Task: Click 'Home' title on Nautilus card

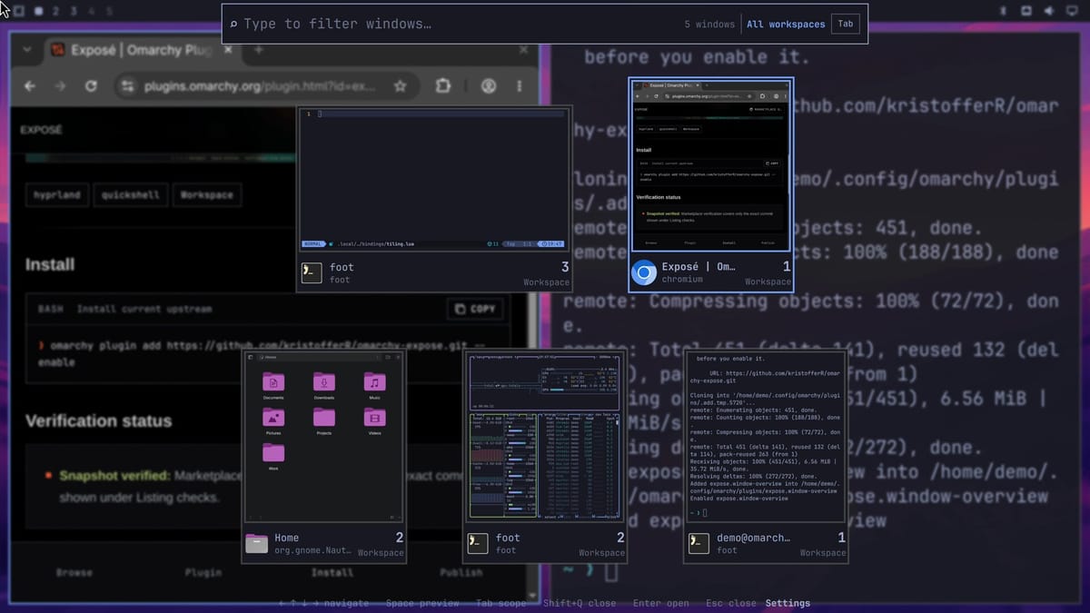Action: (x=286, y=538)
